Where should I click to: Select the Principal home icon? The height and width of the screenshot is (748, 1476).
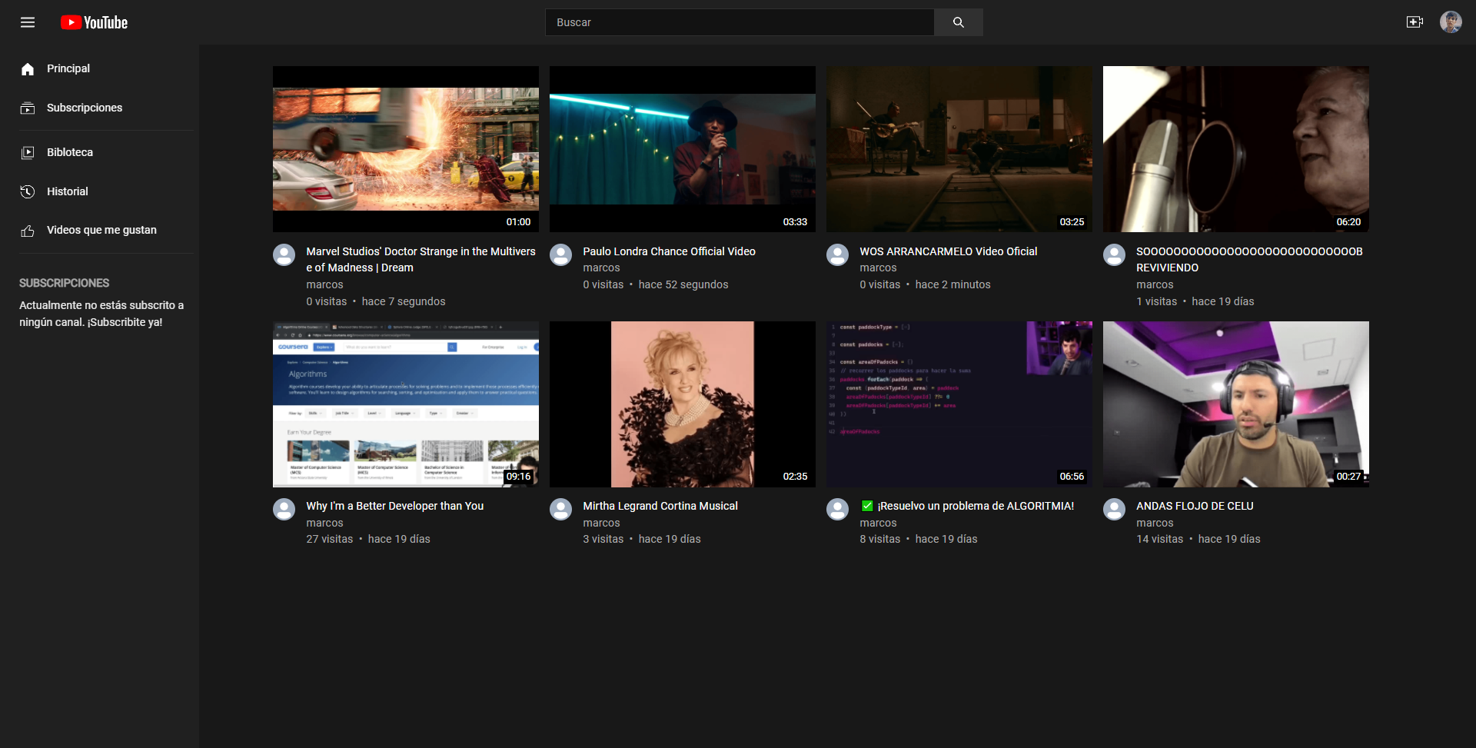pyautogui.click(x=28, y=68)
